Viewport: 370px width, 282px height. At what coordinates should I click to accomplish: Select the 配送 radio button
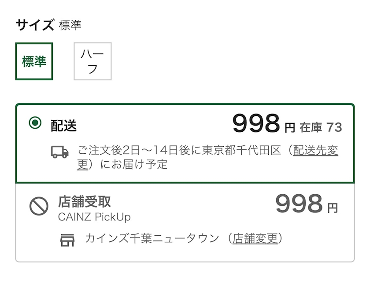coord(35,122)
